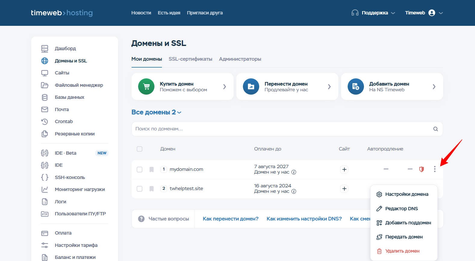
Task: Click info icon in twhelptest.site row
Action: click(294, 191)
